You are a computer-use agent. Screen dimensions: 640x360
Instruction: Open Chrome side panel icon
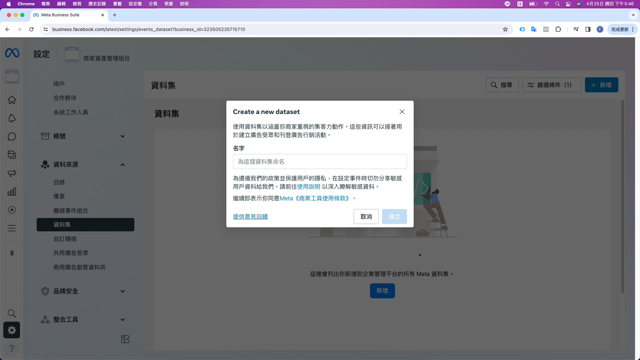pyautogui.click(x=588, y=29)
